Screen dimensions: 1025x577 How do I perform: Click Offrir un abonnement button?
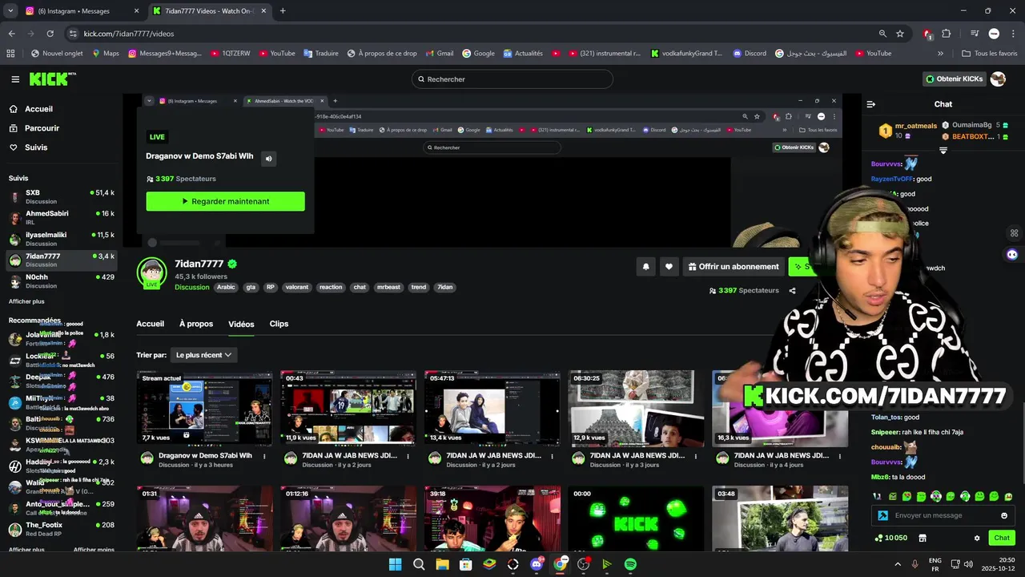point(732,267)
